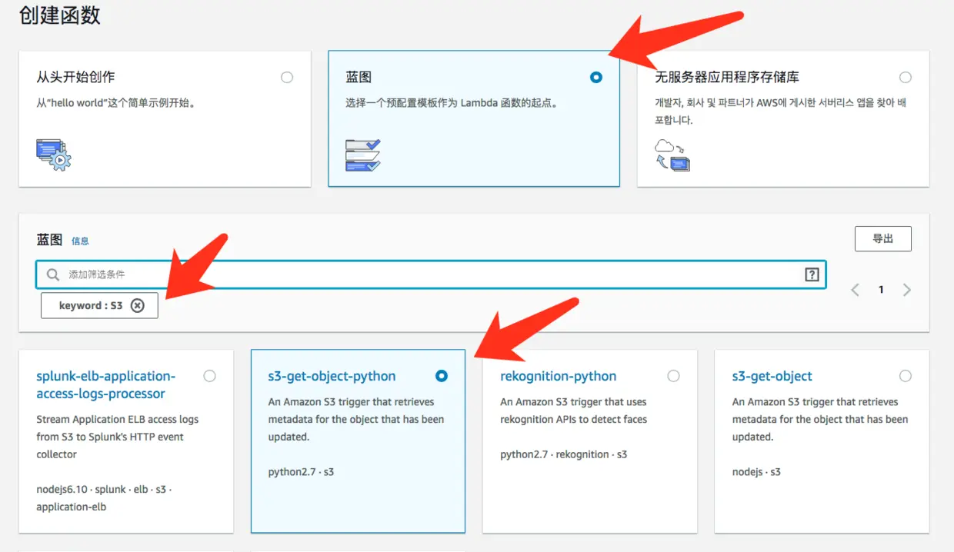Click the author-from-scratch gear window icon
Screen dimensions: 954x552
(54, 154)
